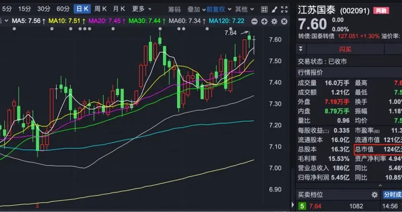
Task: Toggle the 筹码 chip distribution view
Action: coord(174,9)
